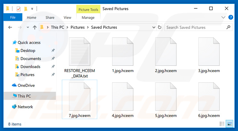The width and height of the screenshot is (238, 131).
Task: Unpin Pictures using its pin icon
Action: 53,75
